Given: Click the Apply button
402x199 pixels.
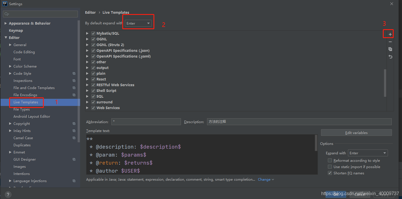Looking at the screenshot, I should pos(384,194).
